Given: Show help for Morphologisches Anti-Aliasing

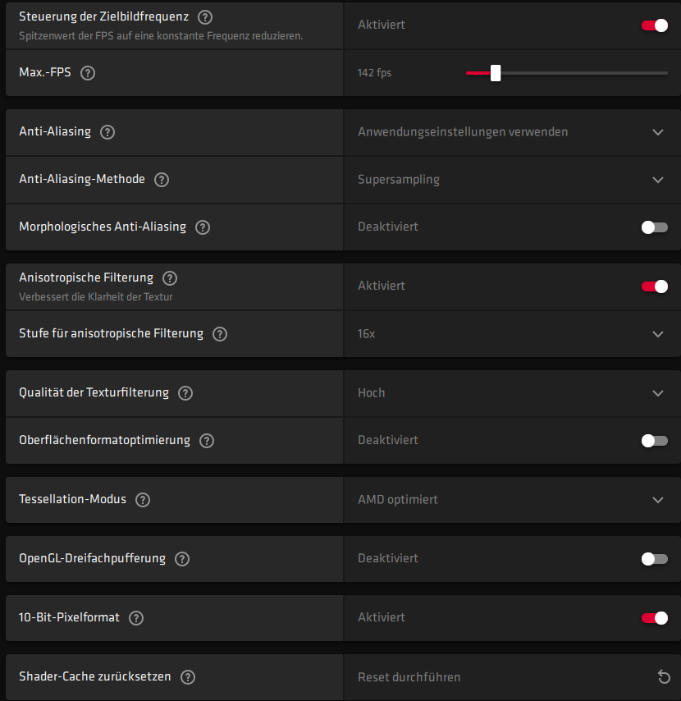Looking at the screenshot, I should pos(203,227).
